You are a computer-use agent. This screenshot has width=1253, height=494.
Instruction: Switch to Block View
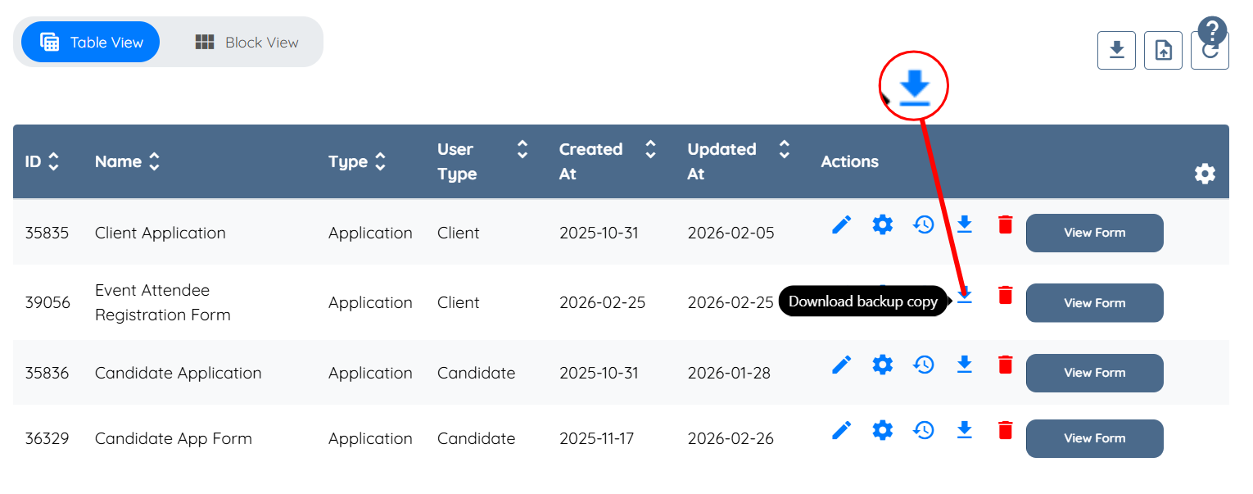247,43
